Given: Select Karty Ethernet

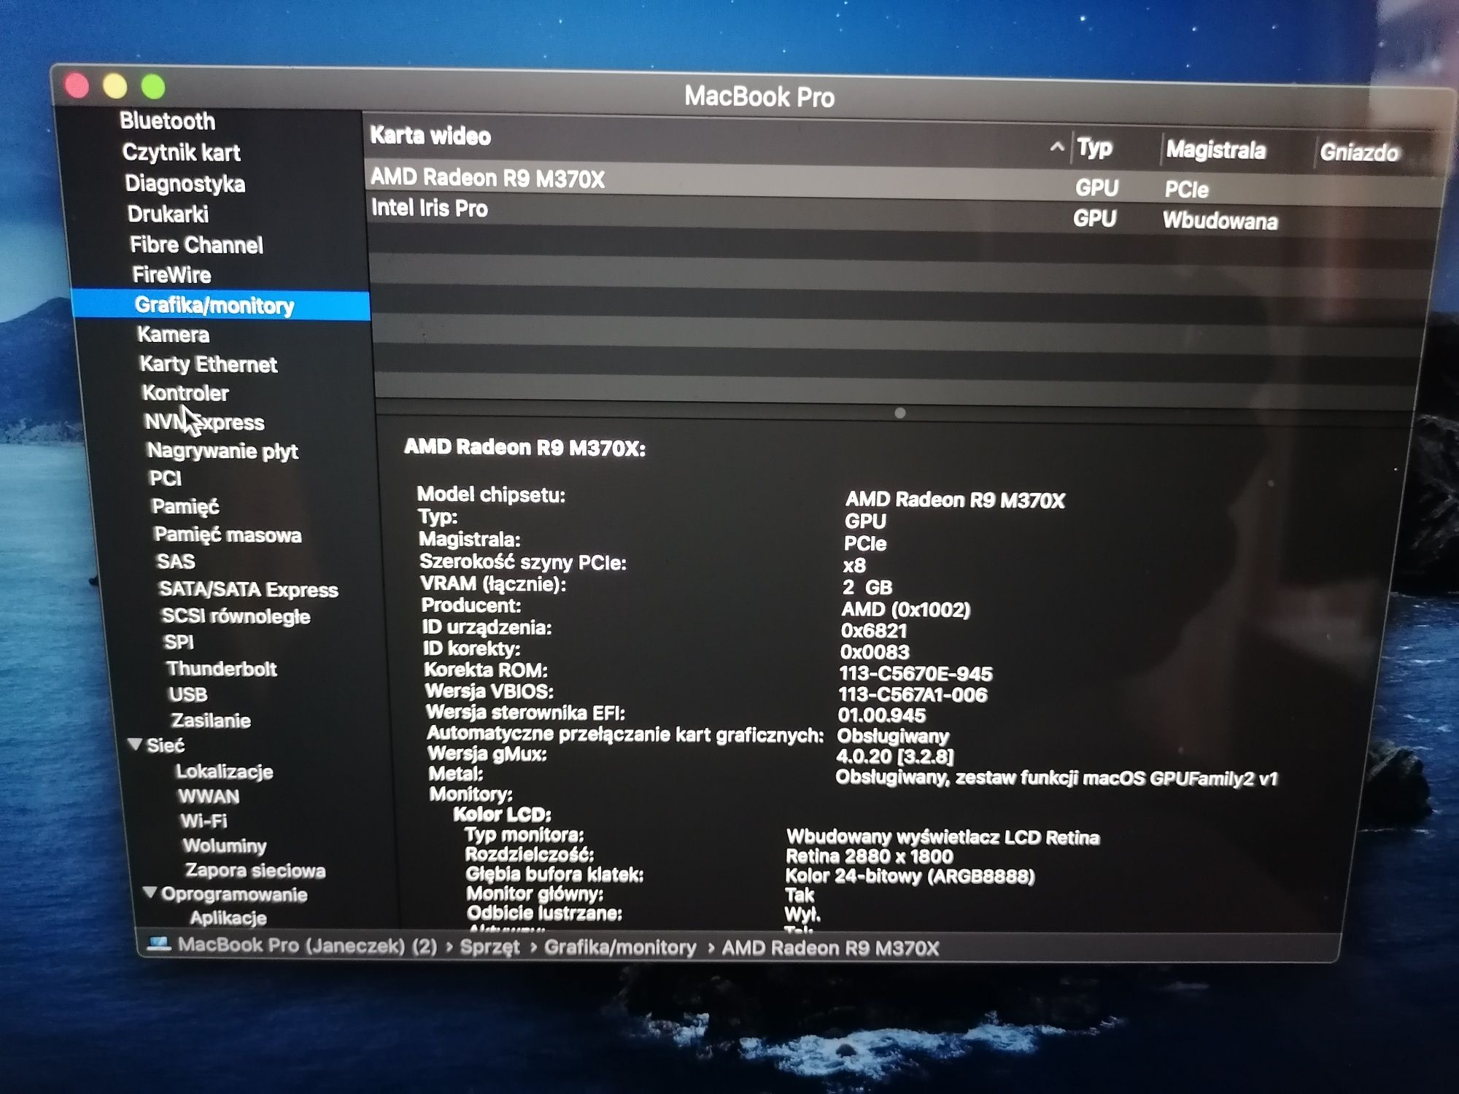Looking at the screenshot, I should pyautogui.click(x=208, y=364).
